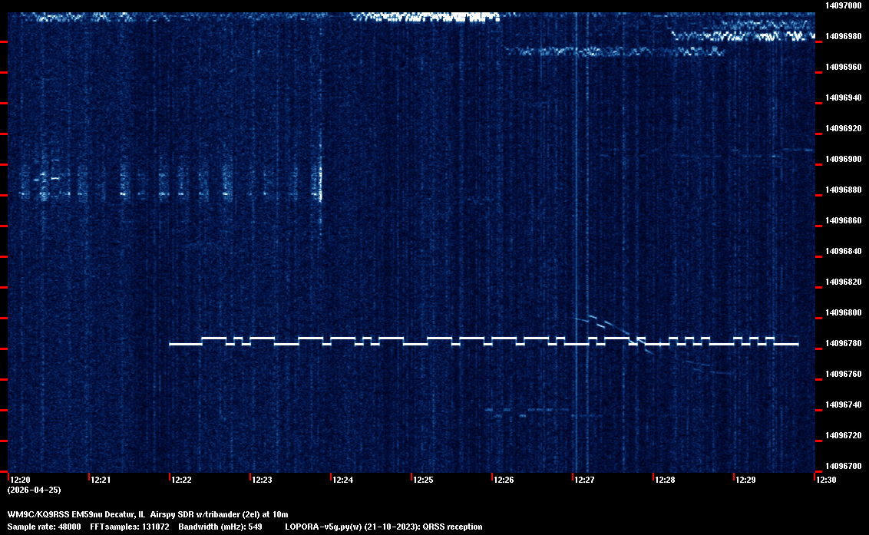Select the 14096980 frequency label
The height and width of the screenshot is (535, 869).
(843, 36)
